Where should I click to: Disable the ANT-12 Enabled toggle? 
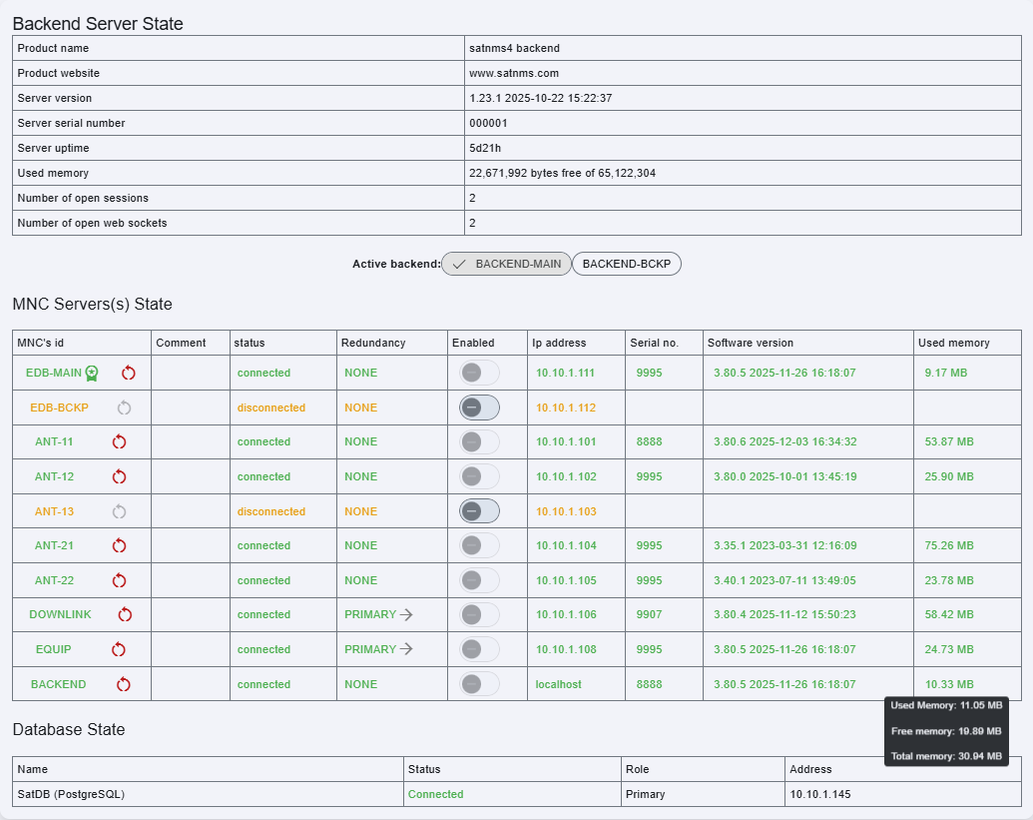[x=477, y=476]
